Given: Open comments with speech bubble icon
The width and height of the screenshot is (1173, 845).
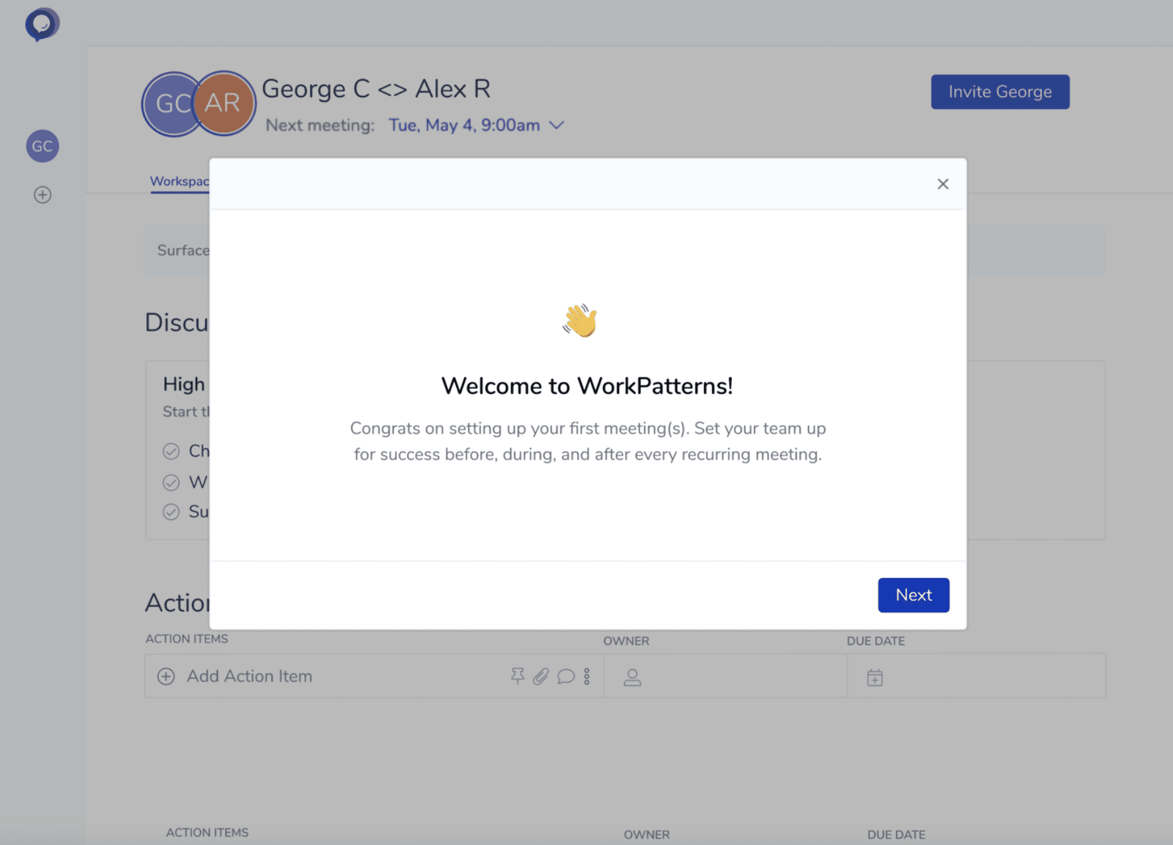Looking at the screenshot, I should click(x=566, y=676).
